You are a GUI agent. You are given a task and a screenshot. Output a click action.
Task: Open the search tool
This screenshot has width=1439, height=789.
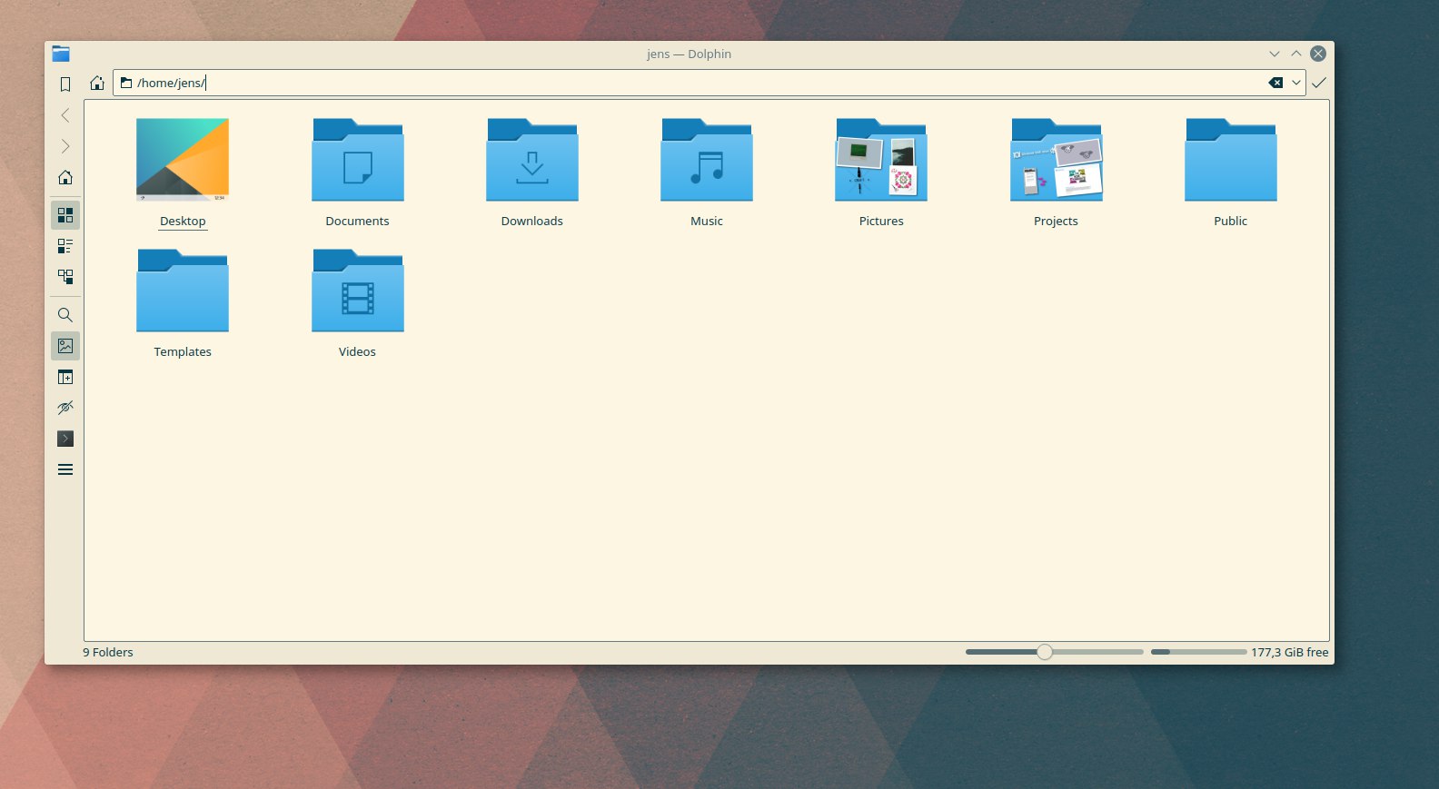pos(65,315)
